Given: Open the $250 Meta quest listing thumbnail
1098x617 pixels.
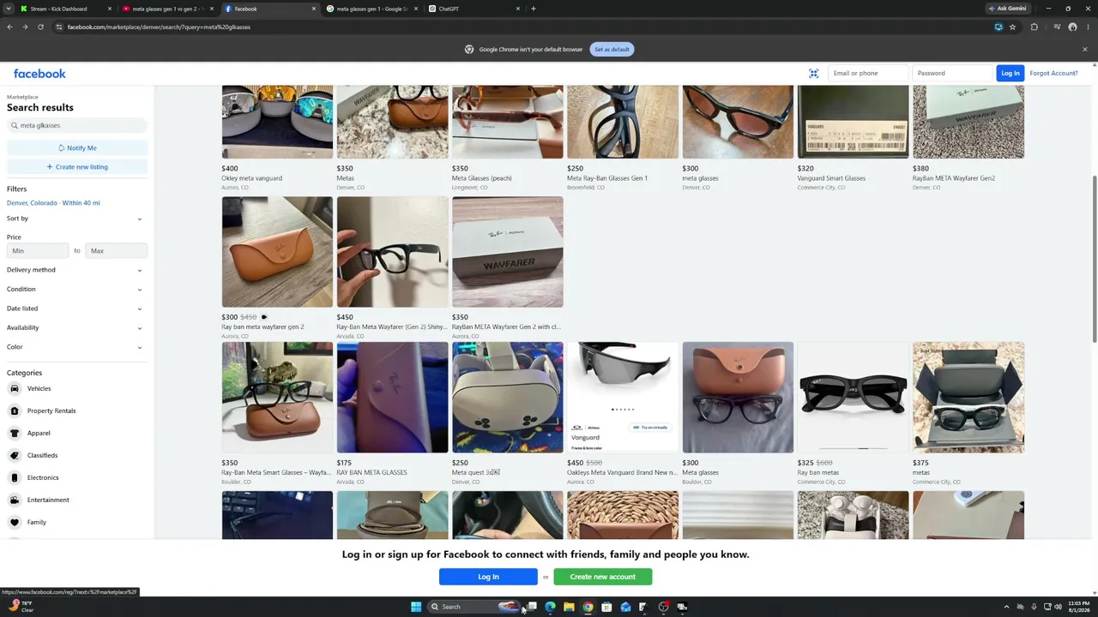Looking at the screenshot, I should [507, 398].
